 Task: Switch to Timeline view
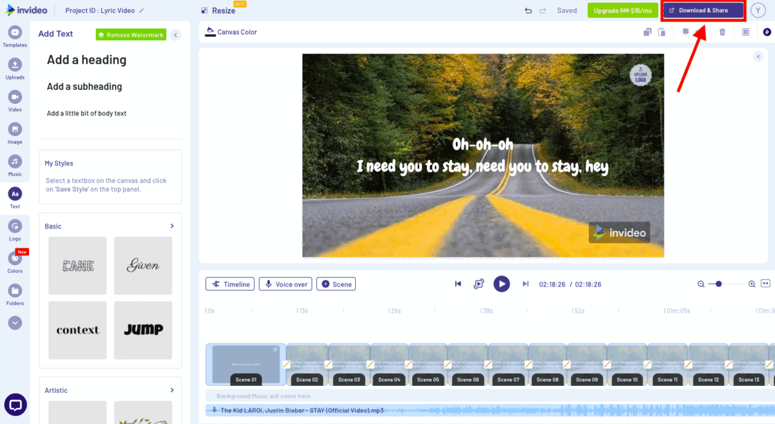[230, 284]
